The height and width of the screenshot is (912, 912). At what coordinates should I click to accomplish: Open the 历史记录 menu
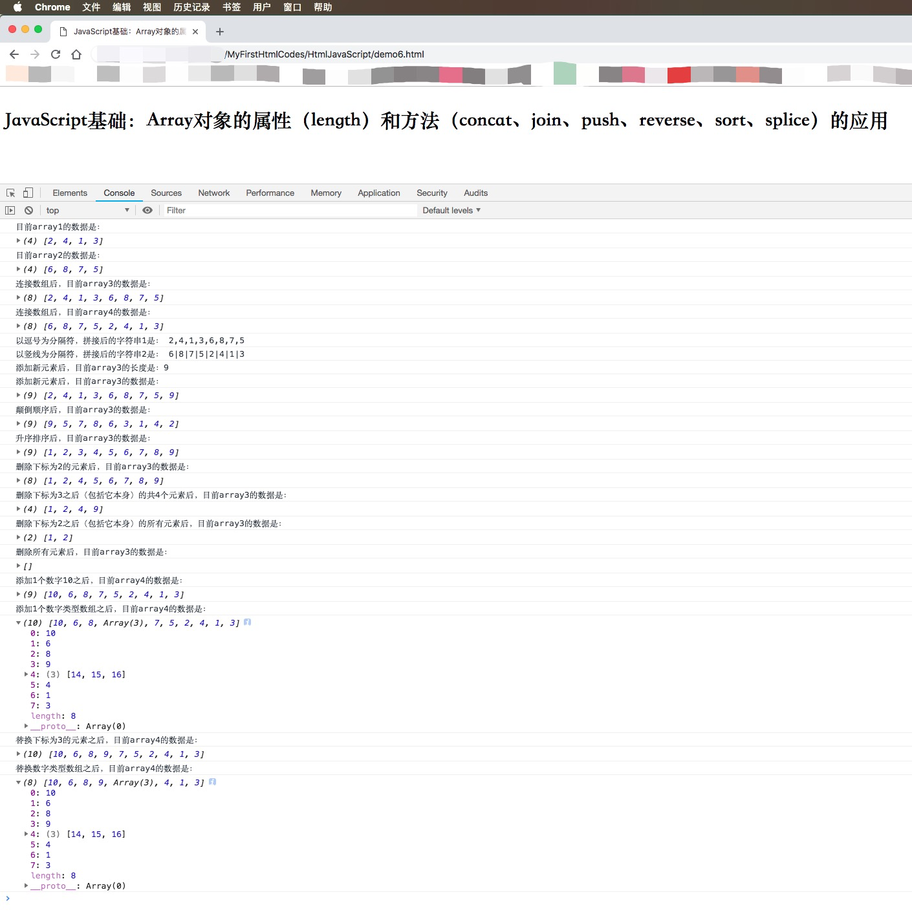click(191, 7)
